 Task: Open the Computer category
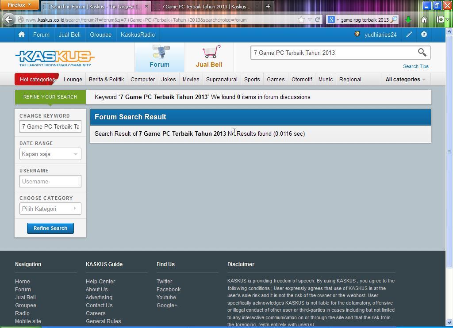click(x=143, y=80)
